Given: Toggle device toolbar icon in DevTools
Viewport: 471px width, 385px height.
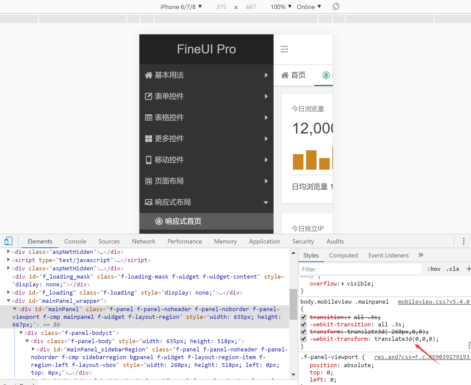Looking at the screenshot, I should tap(9, 241).
